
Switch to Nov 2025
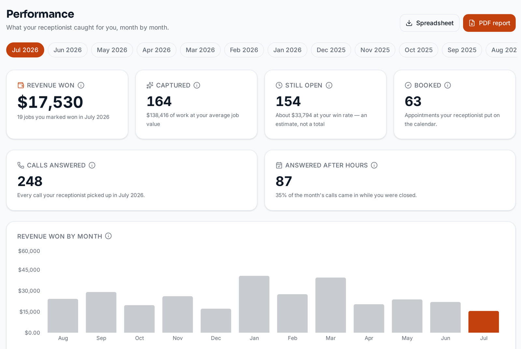click(x=375, y=50)
